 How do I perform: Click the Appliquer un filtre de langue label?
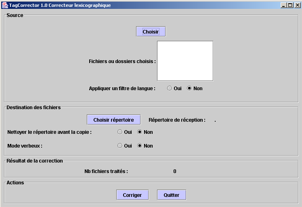click(x=122, y=88)
